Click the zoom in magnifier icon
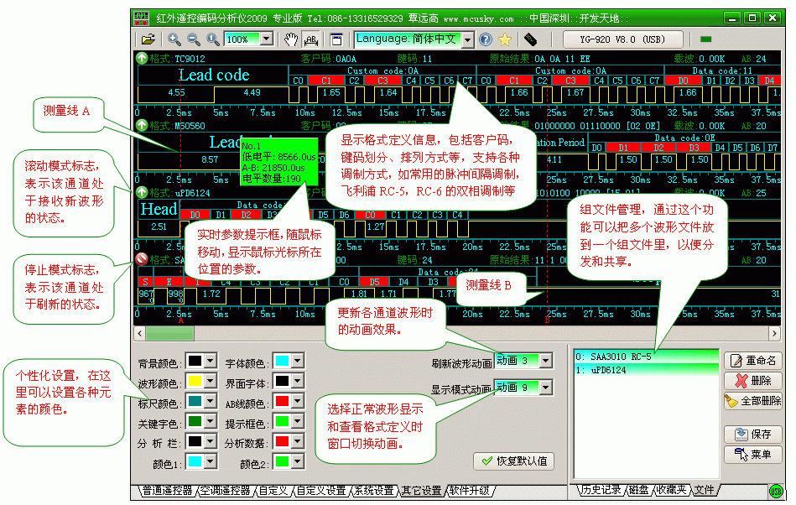 (174, 39)
